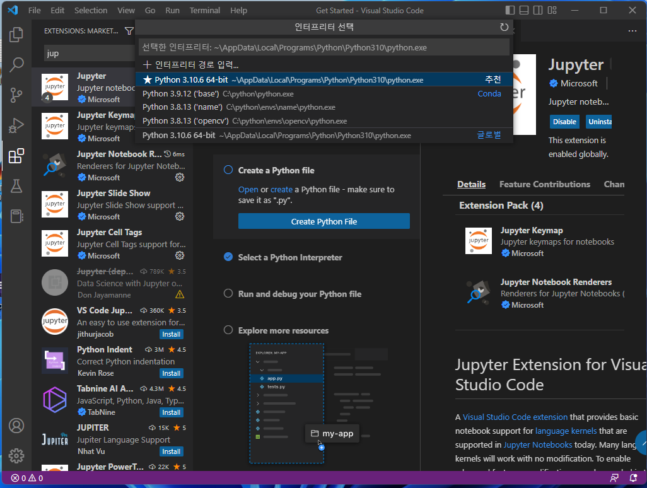Open manage gear for Jupyter Slide Show
Viewport: 647px width, 488px height.
tap(180, 216)
